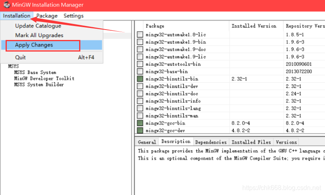This screenshot has height=195, width=325.
Task: Select the mingw32-automake1.9-doc package name
Action: coord(176,49)
